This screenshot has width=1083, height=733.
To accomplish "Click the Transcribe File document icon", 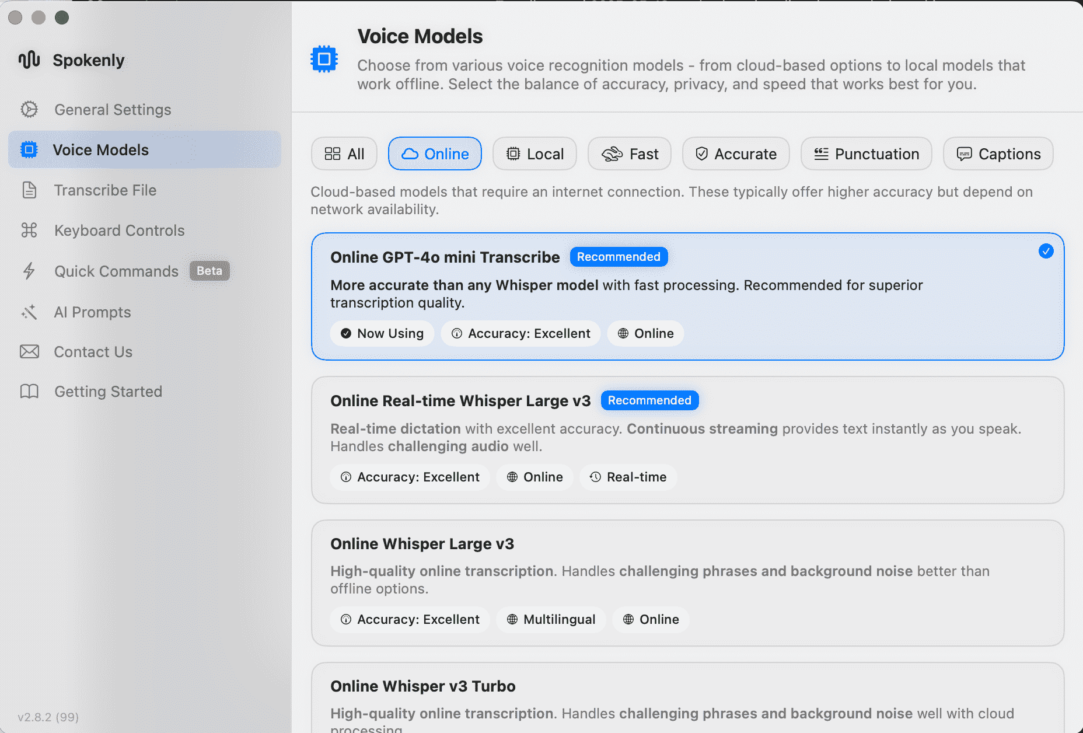I will click(29, 190).
